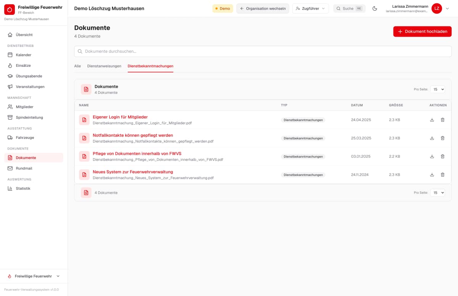
Task: Click PDF icon of 'Notfallkontakte können gepflegt werden'
Action: tap(84, 138)
